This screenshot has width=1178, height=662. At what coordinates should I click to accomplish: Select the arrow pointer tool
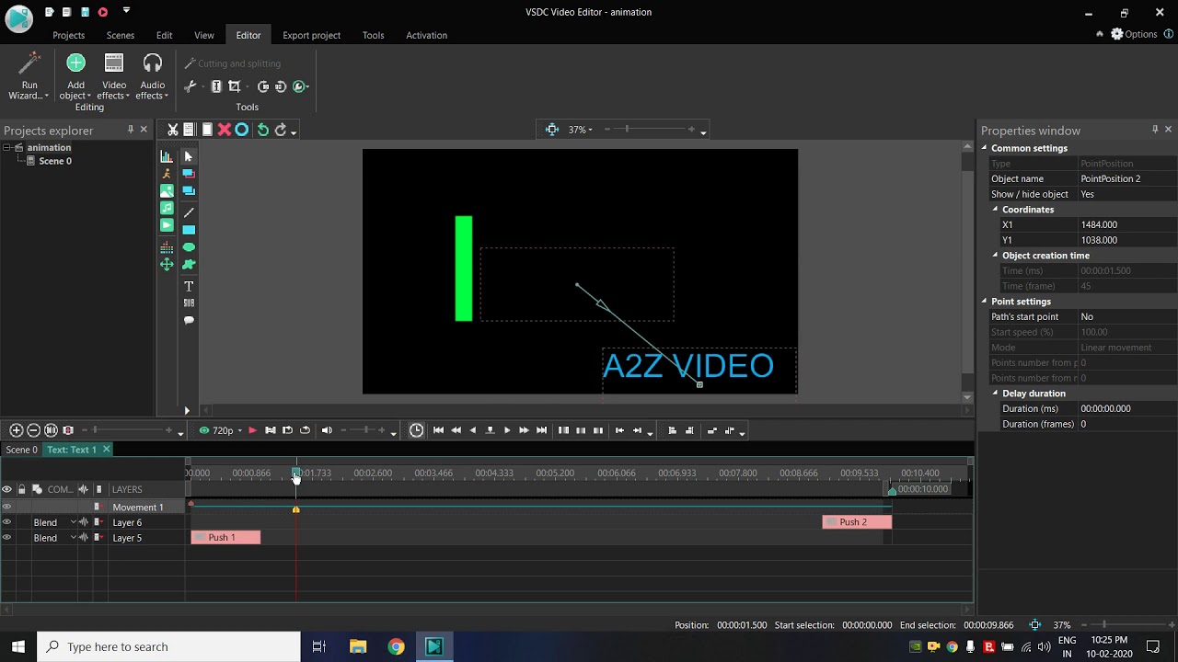pyautogui.click(x=189, y=156)
